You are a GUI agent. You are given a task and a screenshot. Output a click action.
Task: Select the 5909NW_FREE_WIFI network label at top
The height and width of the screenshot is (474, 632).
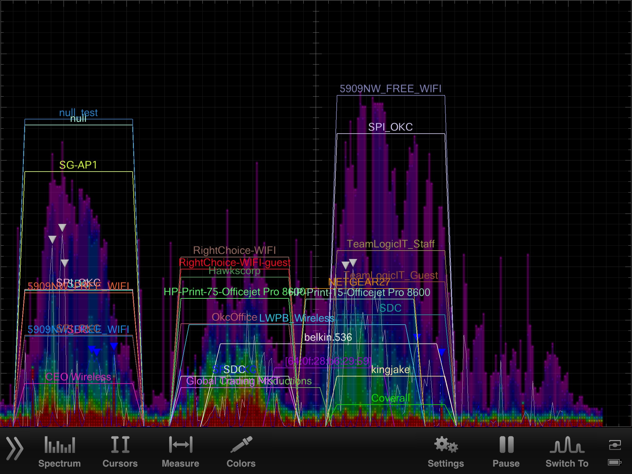[390, 89]
